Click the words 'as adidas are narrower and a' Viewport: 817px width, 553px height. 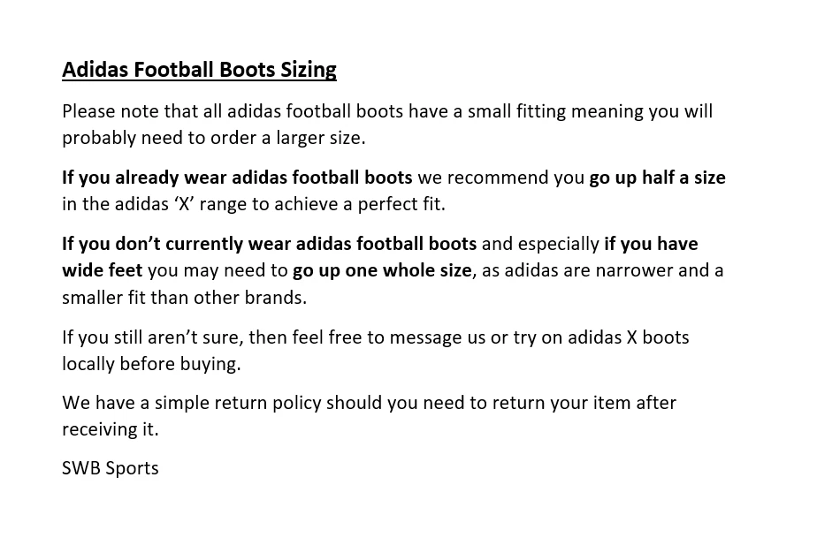point(602,270)
